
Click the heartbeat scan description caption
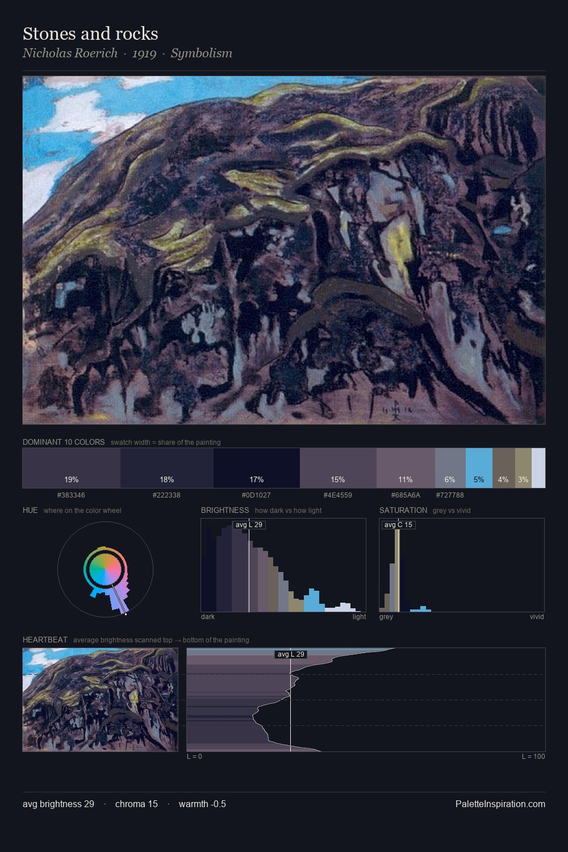pyautogui.click(x=161, y=640)
